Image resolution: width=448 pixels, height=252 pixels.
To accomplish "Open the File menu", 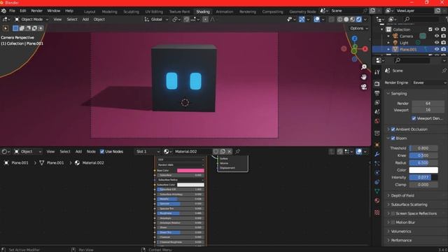I will [12, 11].
